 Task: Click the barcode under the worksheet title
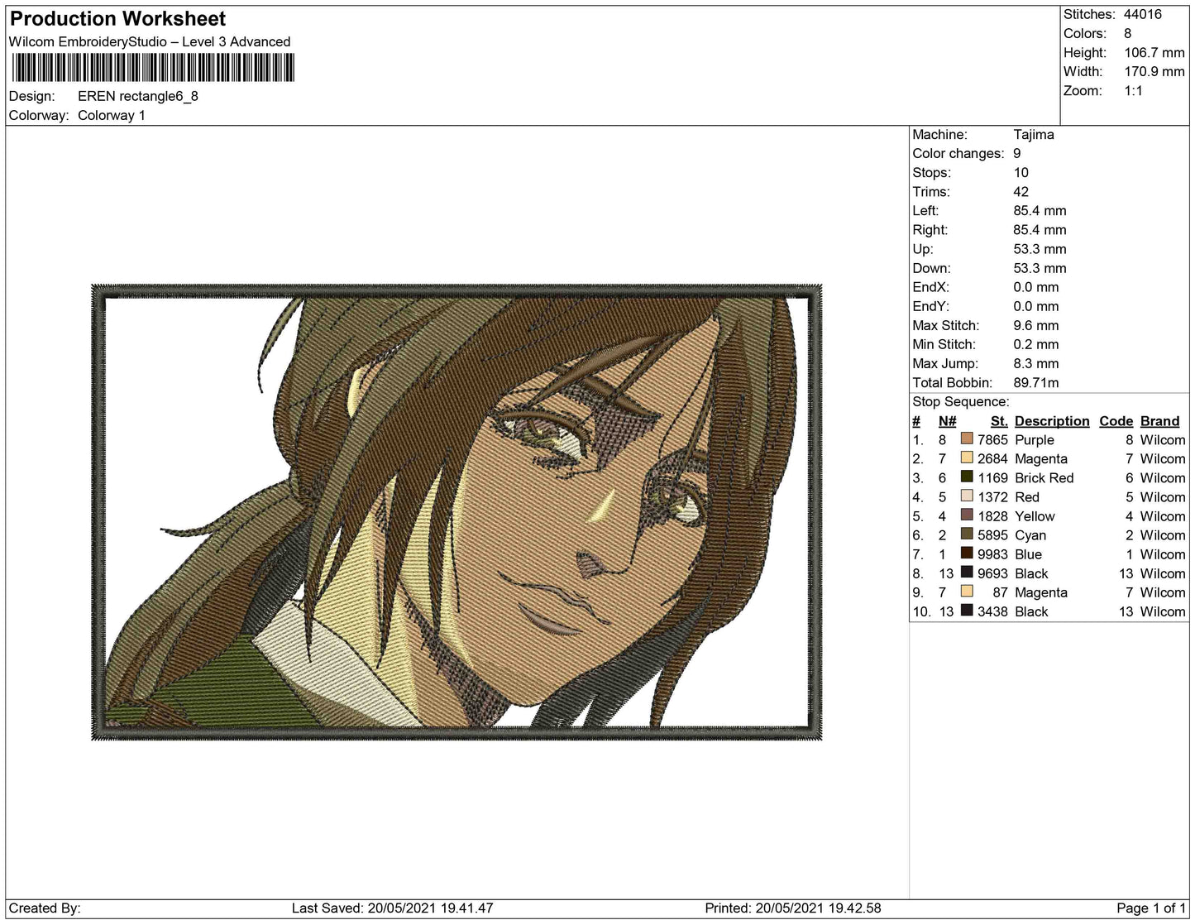pyautogui.click(x=152, y=68)
